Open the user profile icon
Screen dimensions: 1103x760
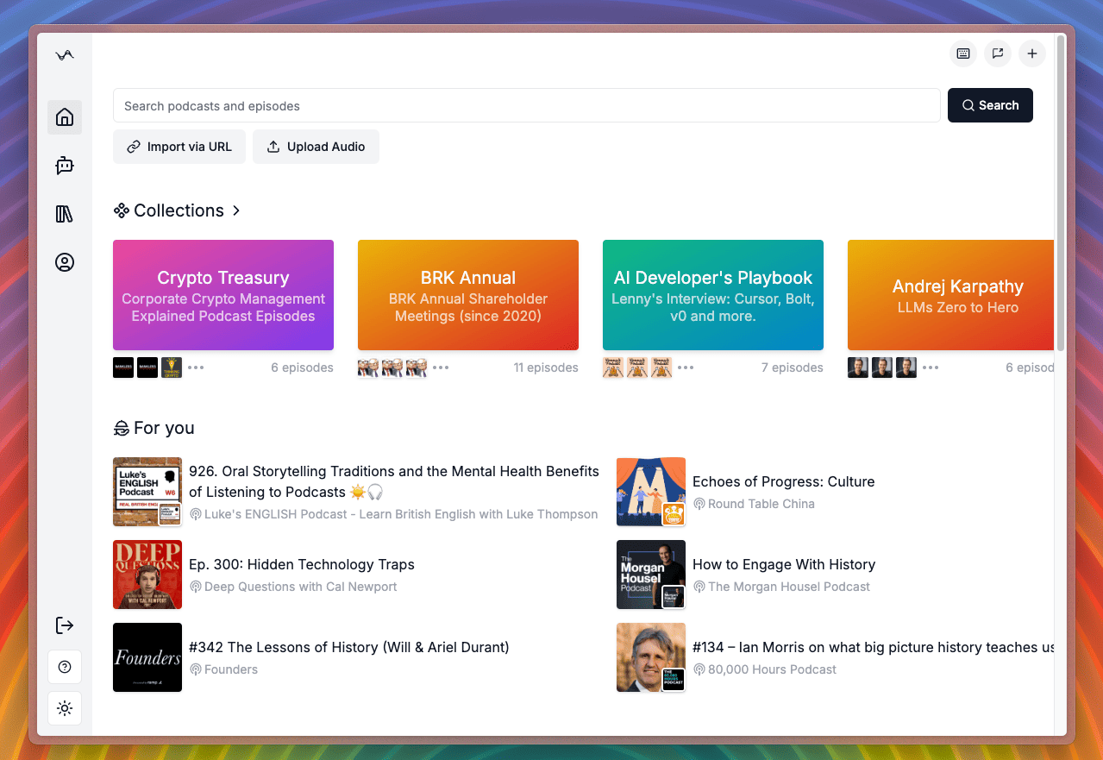pos(65,262)
